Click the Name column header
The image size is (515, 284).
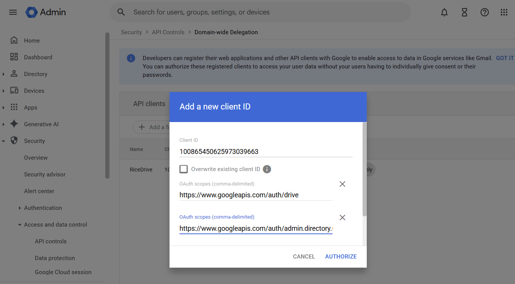[x=136, y=149]
